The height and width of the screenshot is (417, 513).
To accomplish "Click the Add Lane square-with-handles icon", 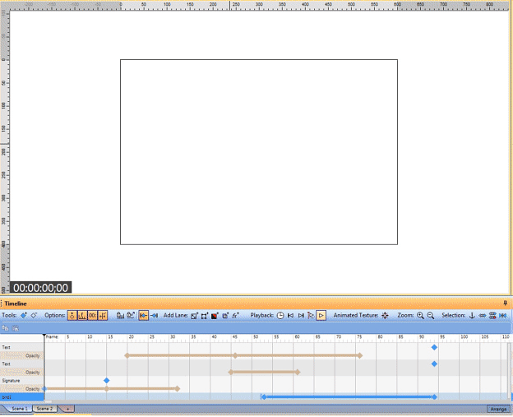I will pyautogui.click(x=205, y=316).
